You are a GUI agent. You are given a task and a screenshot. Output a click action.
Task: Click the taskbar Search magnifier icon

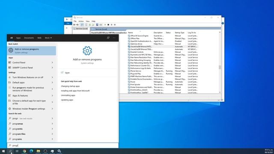click(10, 151)
